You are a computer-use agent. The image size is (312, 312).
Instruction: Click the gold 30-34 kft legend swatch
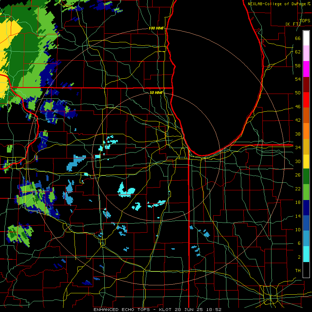306,146
